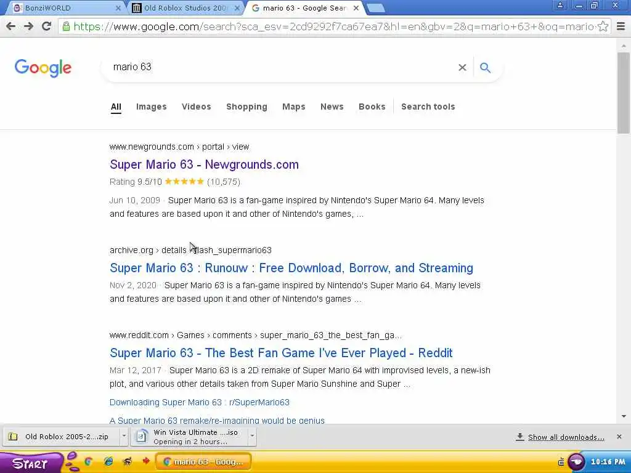This screenshot has width=631, height=473.
Task: Open the Shopping results tab
Action: (246, 107)
